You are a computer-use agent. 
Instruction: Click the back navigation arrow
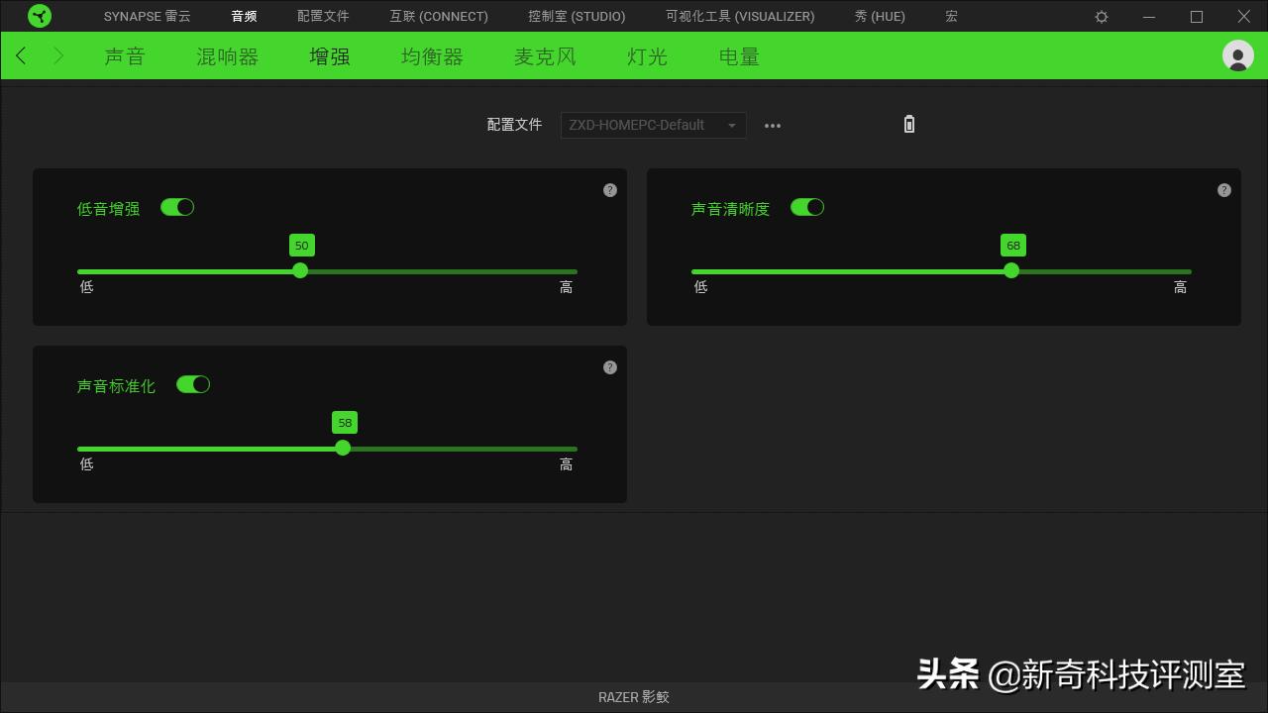point(20,55)
